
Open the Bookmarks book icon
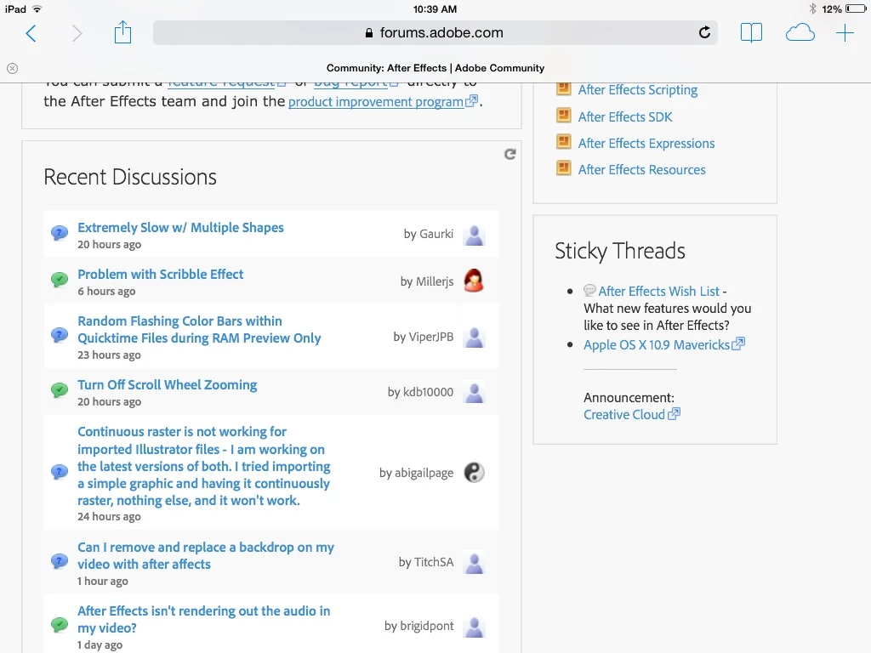pos(751,33)
